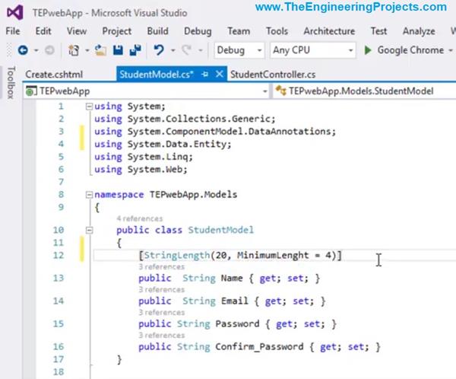Click line number 7 in the margin
456x379 pixels.
(x=61, y=182)
